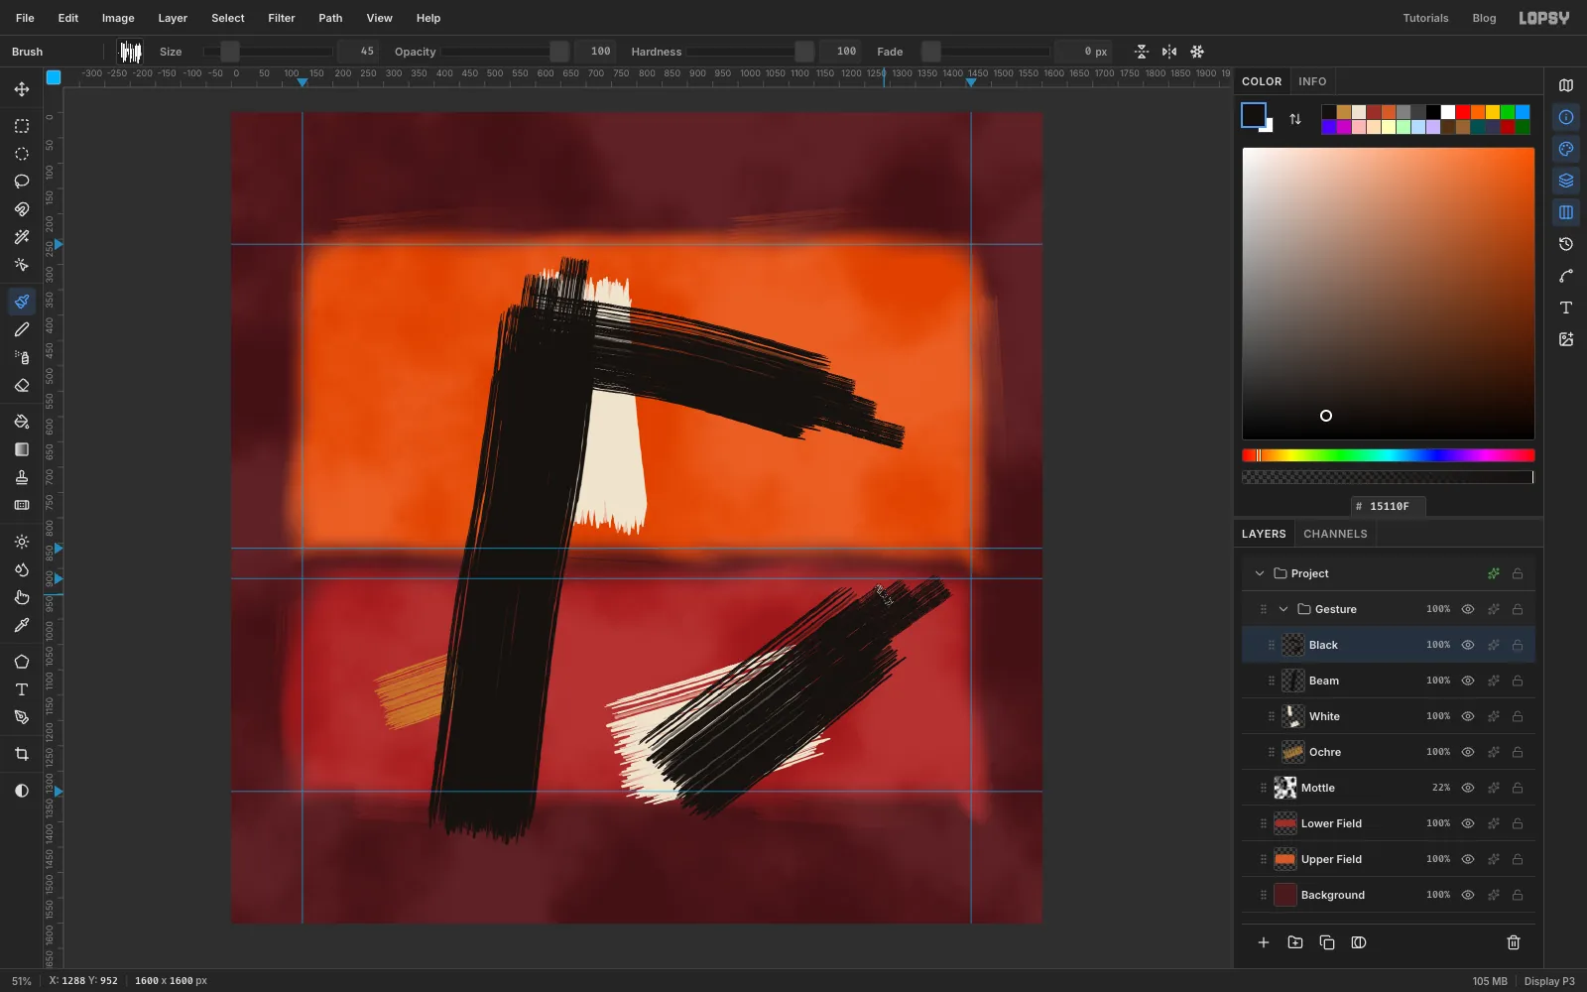1587x992 pixels.
Task: Collapse the Gesture group
Action: click(1283, 609)
